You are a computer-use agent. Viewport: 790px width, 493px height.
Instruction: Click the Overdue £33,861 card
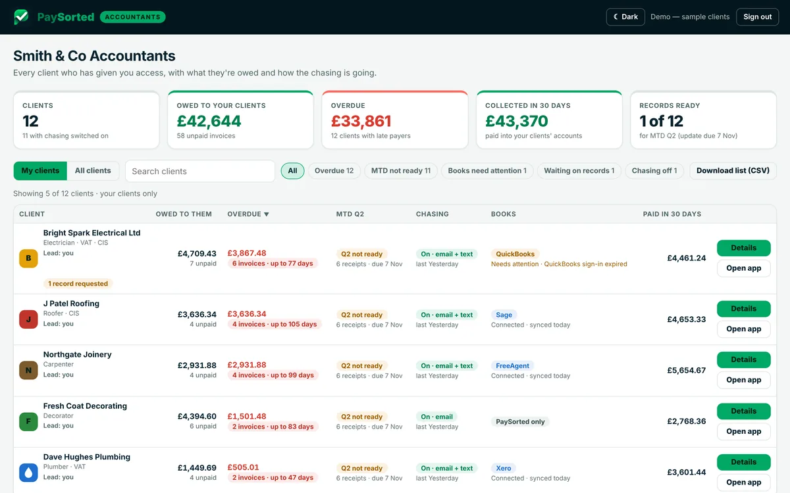(394, 120)
